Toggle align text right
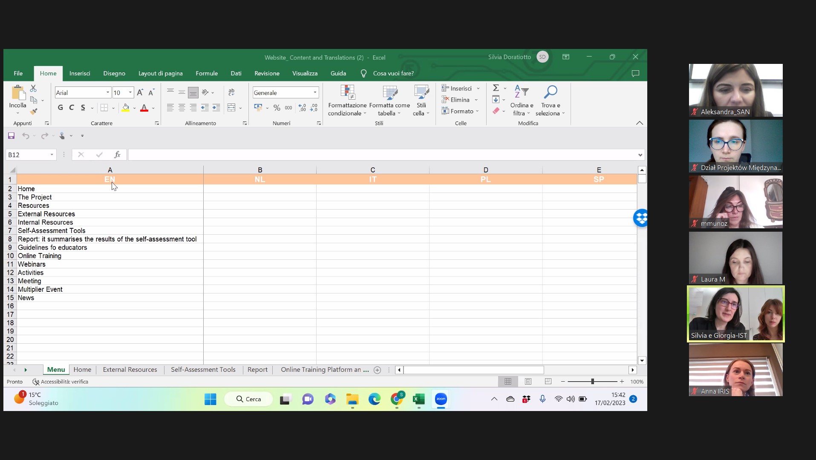Image resolution: width=816 pixels, height=460 pixels. tap(193, 108)
